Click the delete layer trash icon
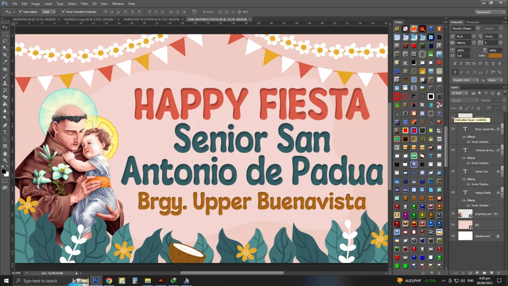The image size is (508, 286). 499,273
